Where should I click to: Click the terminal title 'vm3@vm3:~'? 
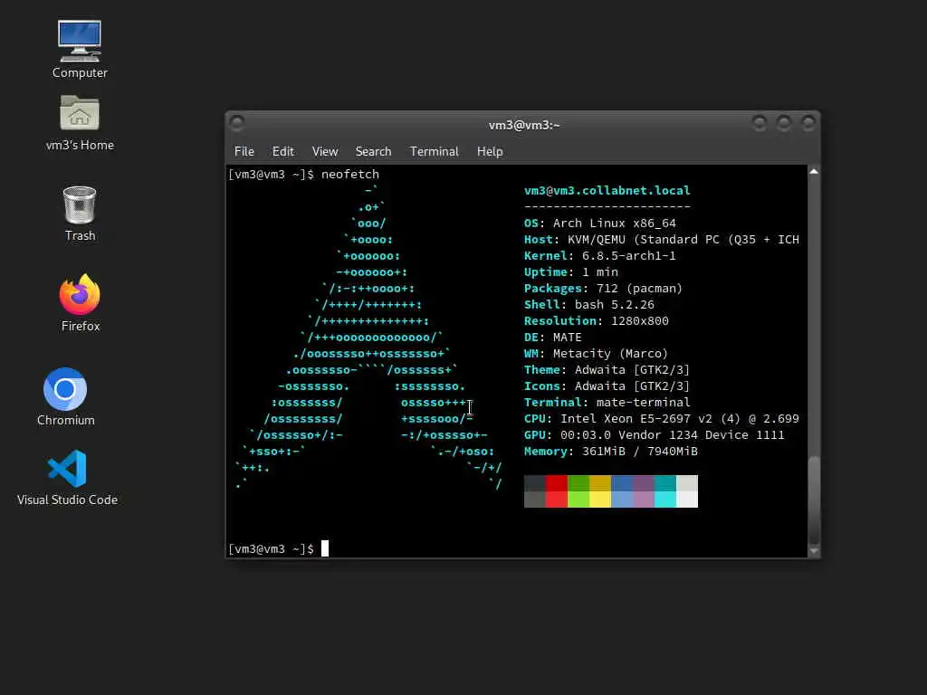[x=524, y=125]
